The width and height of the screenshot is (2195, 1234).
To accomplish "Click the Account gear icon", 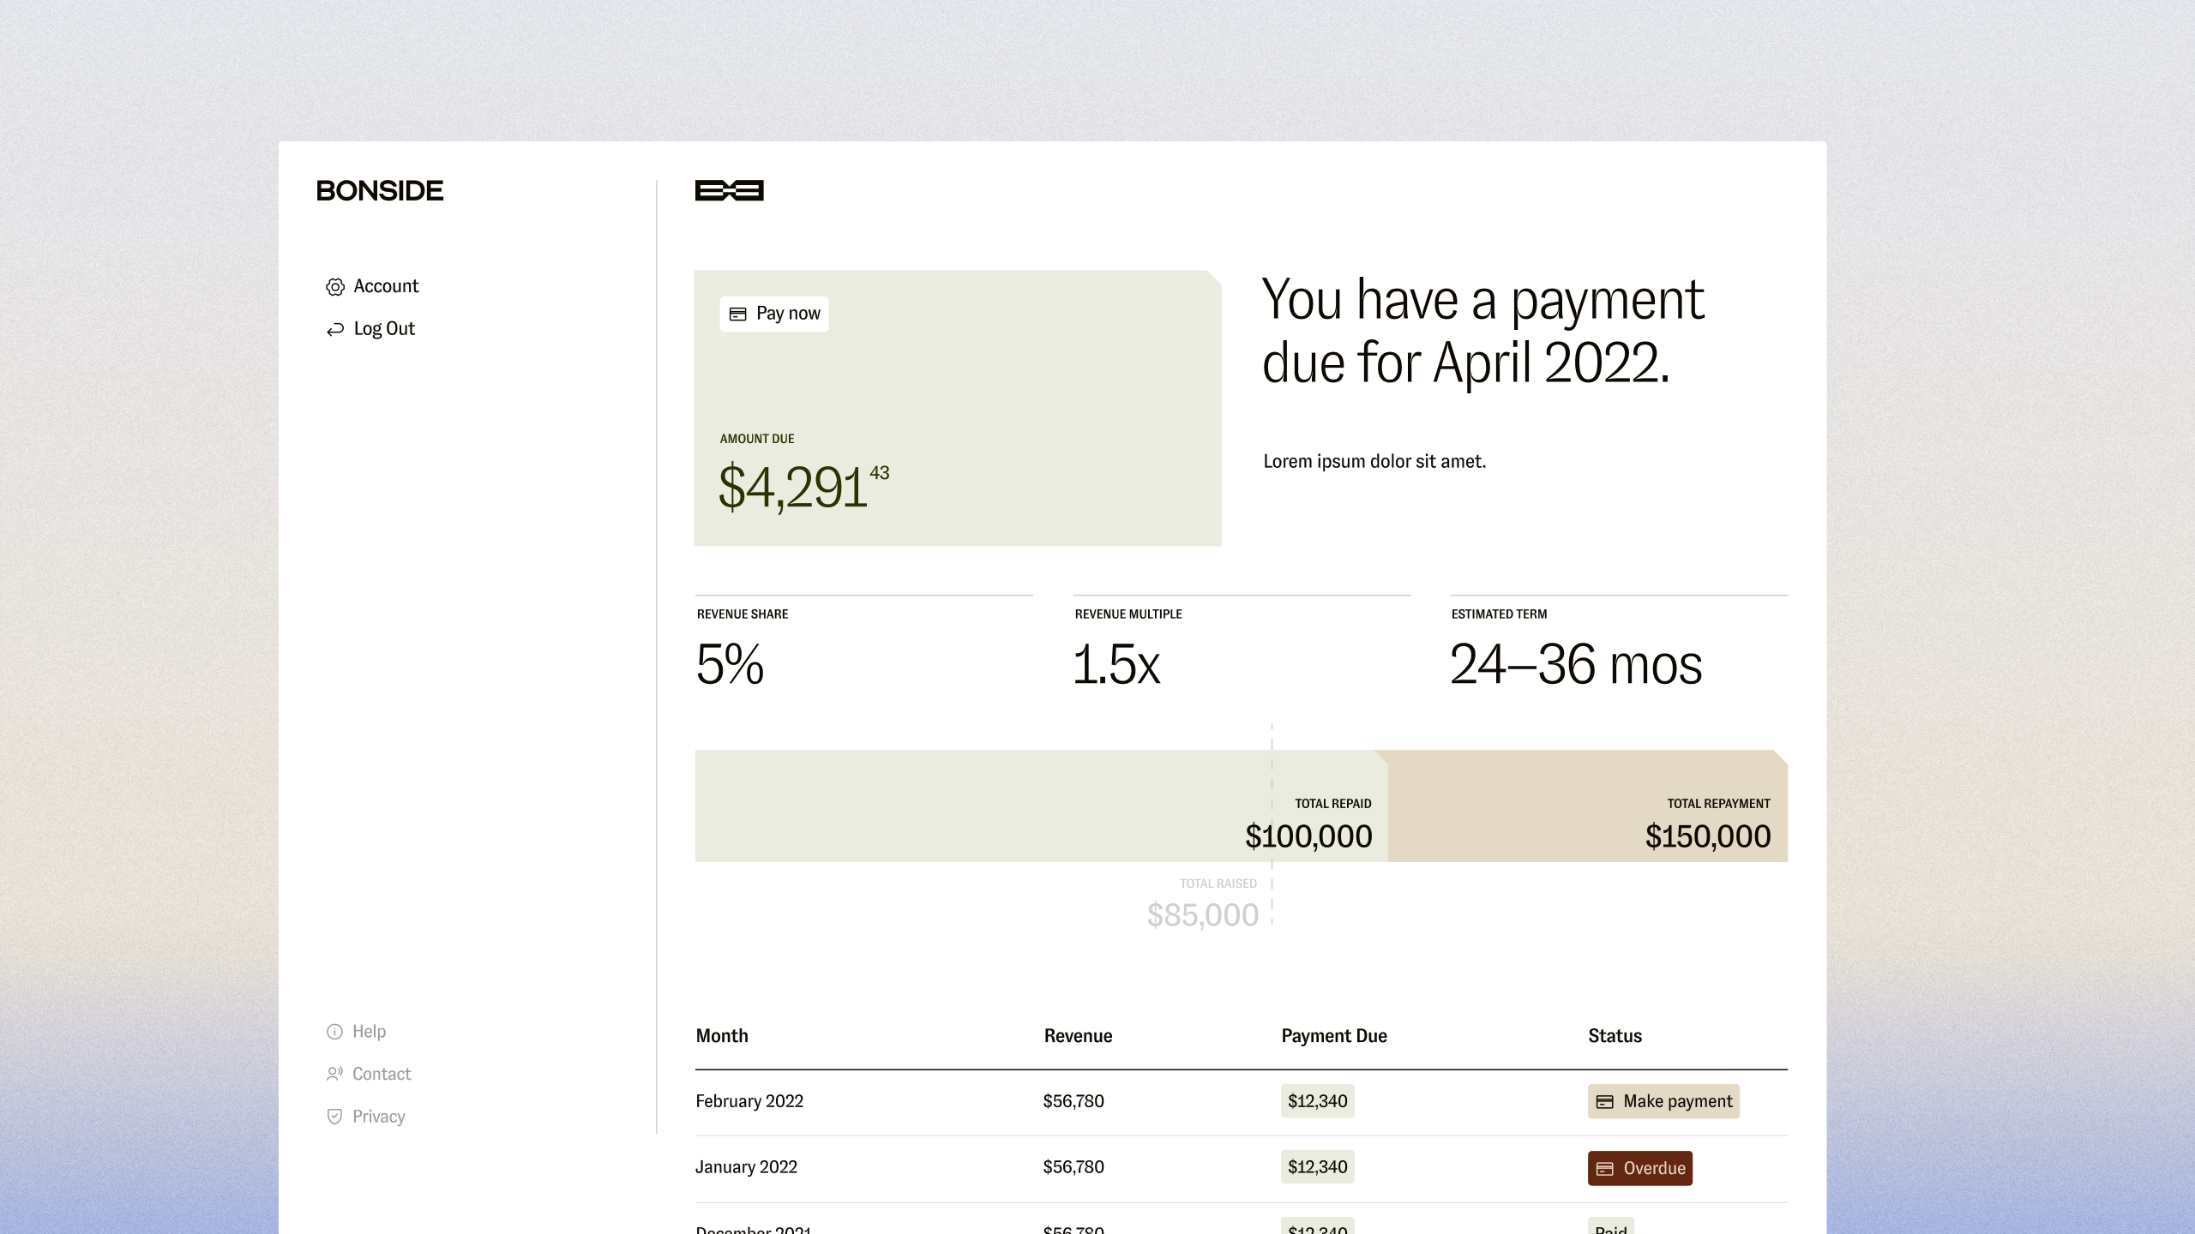I will [335, 287].
